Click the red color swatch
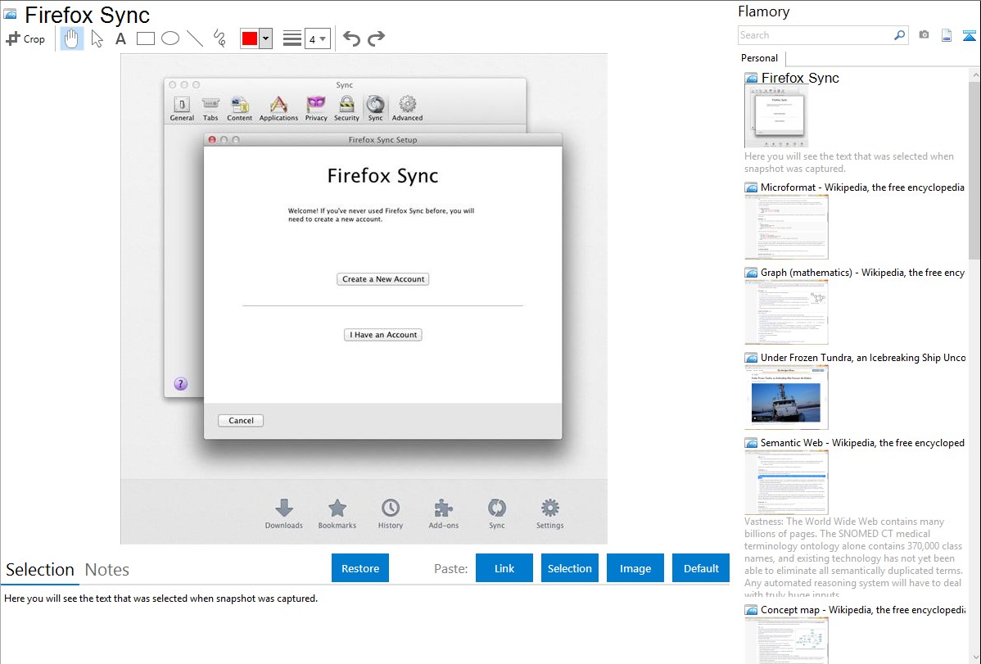The image size is (981, 664). point(250,38)
